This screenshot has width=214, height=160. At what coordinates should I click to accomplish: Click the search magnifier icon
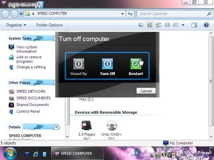[x=209, y=14]
